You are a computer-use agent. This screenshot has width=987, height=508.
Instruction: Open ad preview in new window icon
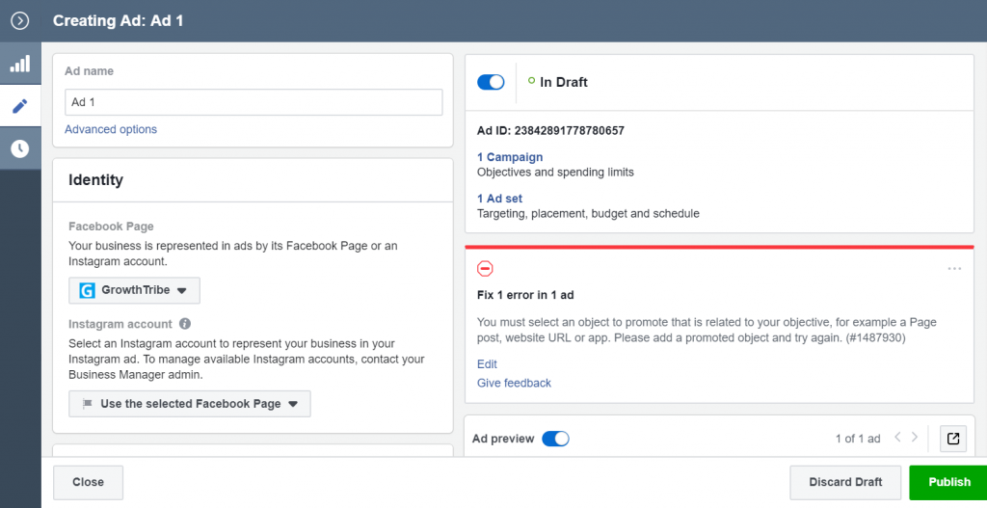coord(953,439)
